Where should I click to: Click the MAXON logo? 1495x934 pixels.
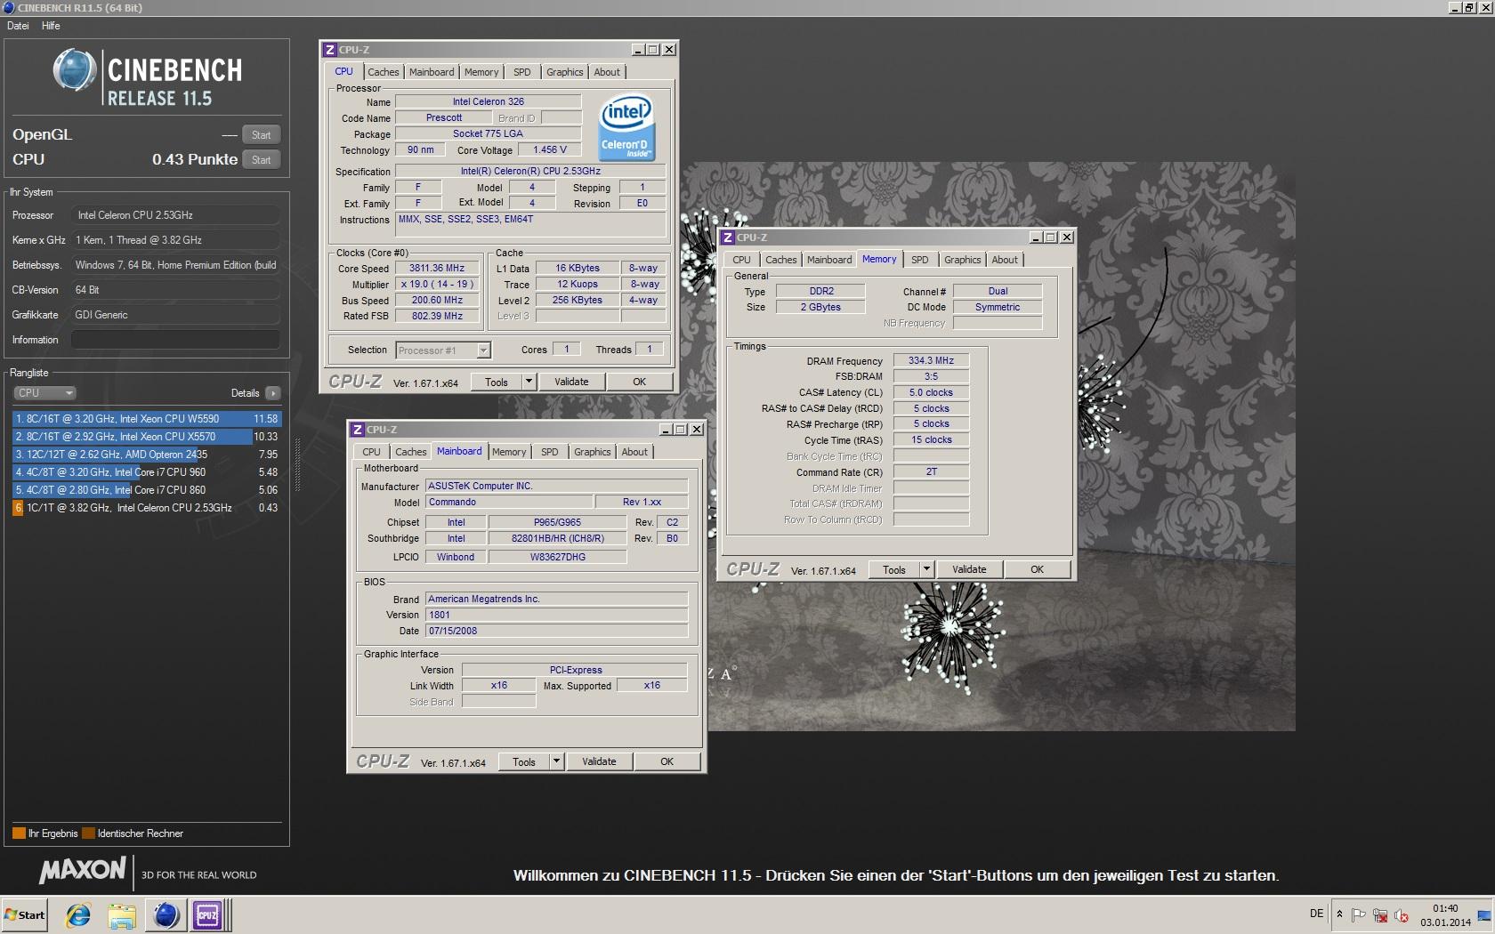coord(83,870)
